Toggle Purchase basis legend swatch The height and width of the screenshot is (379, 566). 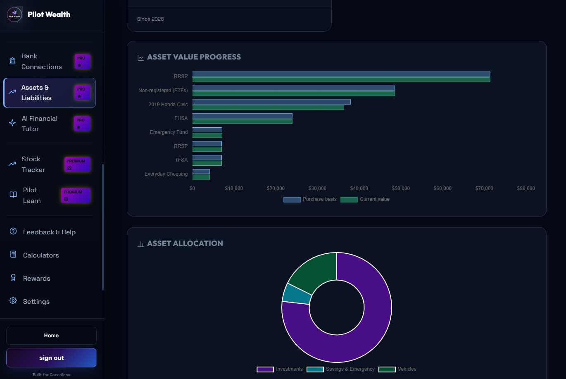coord(292,200)
